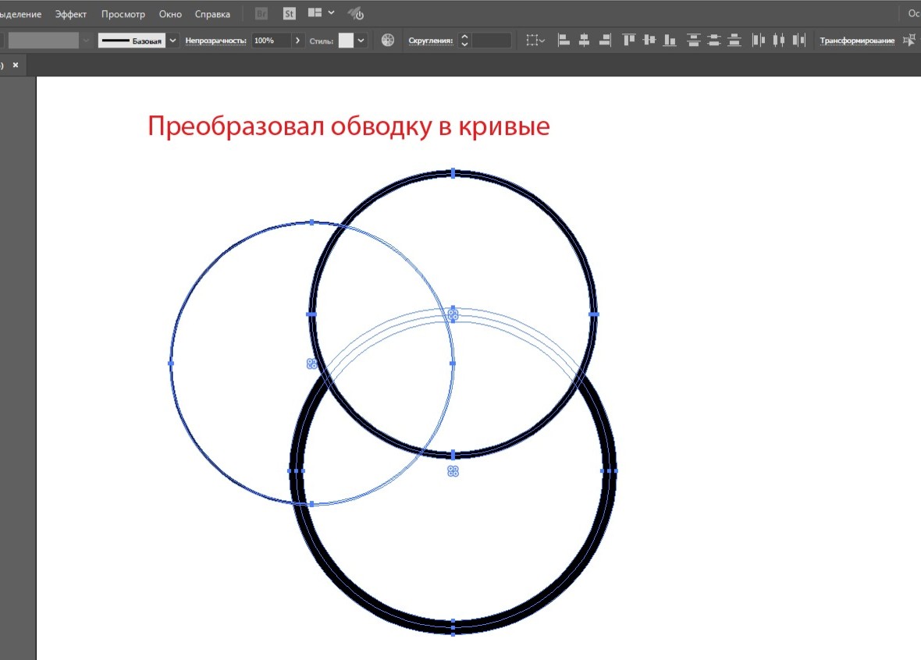921x660 pixels.
Task: Click the Непрозрачность label link
Action: point(215,41)
